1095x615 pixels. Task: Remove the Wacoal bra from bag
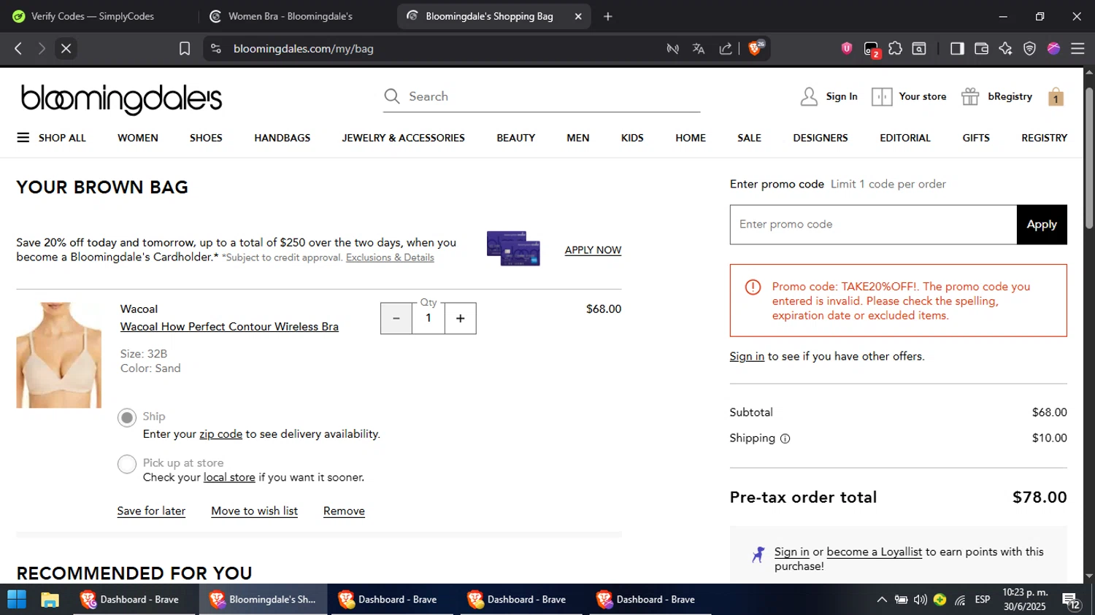click(x=344, y=511)
